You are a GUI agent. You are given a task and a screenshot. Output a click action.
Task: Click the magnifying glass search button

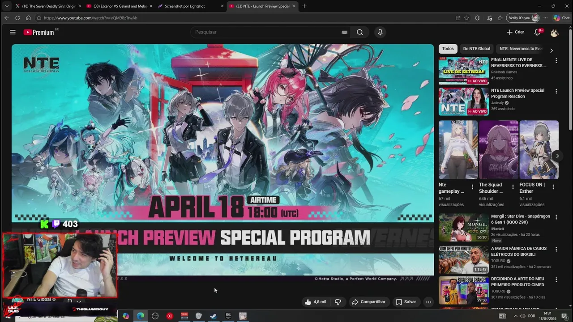[x=360, y=32]
